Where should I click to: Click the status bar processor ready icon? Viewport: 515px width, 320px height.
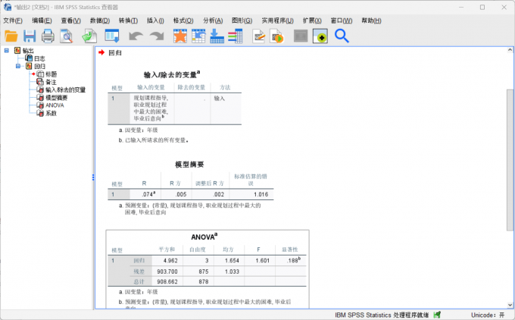pyautogui.click(x=437, y=315)
